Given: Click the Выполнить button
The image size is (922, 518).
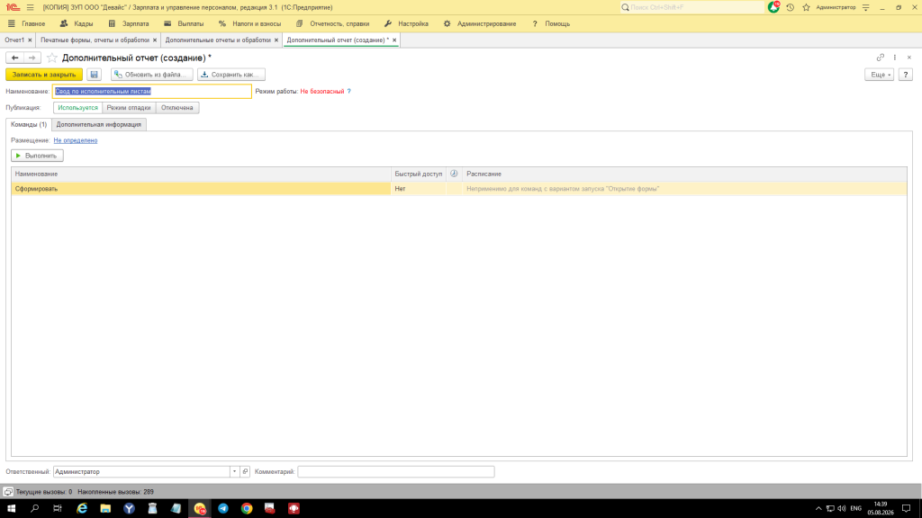Looking at the screenshot, I should click(x=37, y=156).
